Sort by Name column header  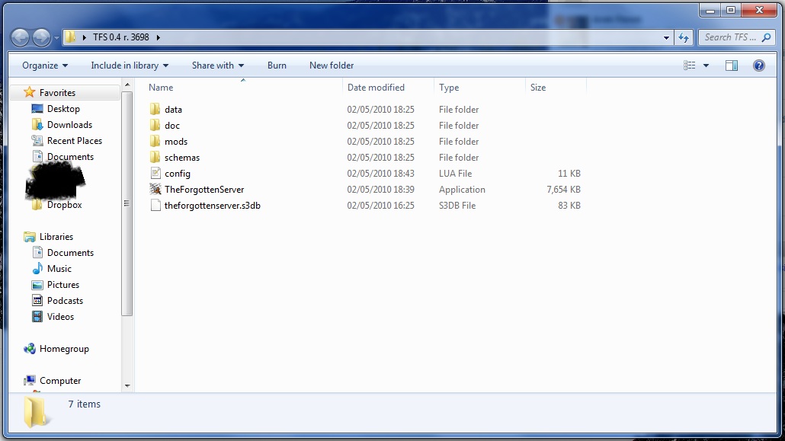(x=161, y=88)
